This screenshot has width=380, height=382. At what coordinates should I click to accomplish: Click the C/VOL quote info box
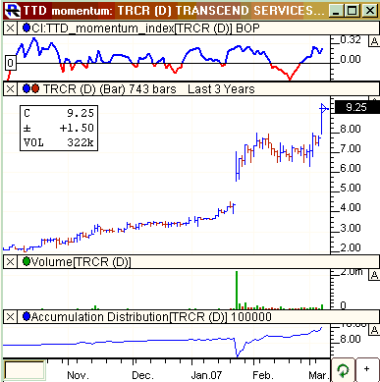click(x=59, y=128)
